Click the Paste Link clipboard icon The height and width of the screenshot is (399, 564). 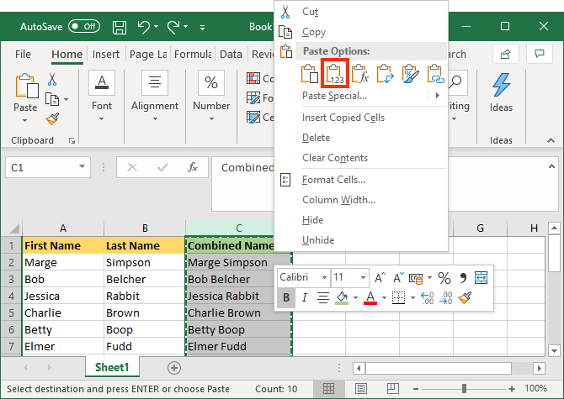click(435, 74)
